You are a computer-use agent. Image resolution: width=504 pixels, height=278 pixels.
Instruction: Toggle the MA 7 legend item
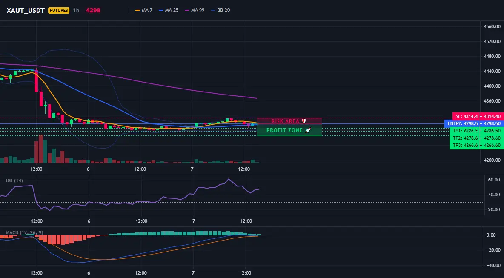[144, 10]
